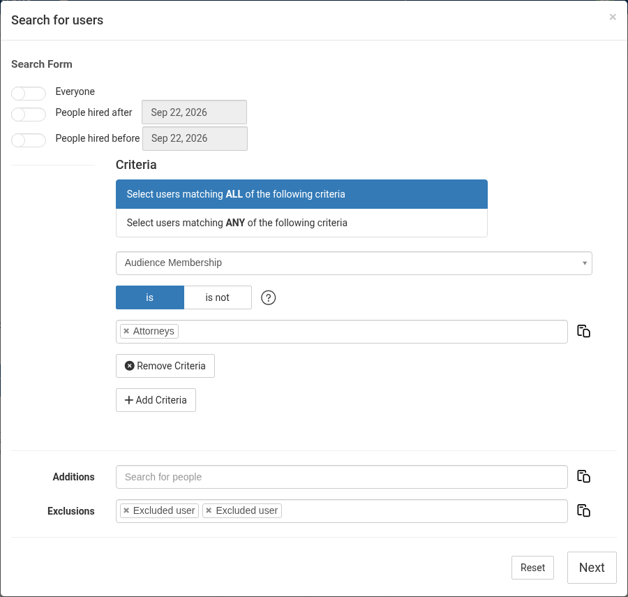Click the copy icon beside Exclusions field

point(583,510)
